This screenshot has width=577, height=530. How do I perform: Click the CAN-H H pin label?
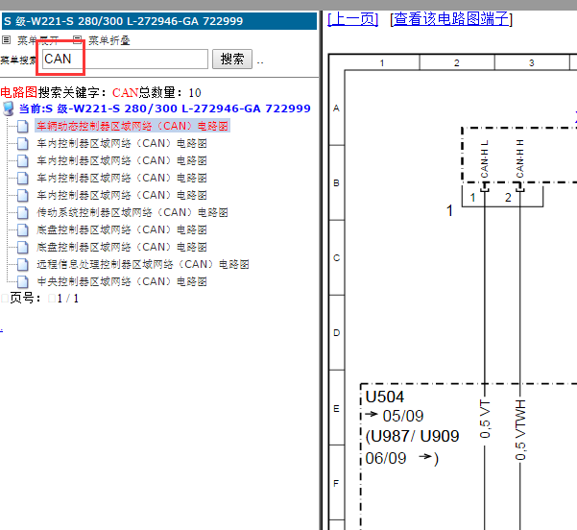(x=519, y=158)
